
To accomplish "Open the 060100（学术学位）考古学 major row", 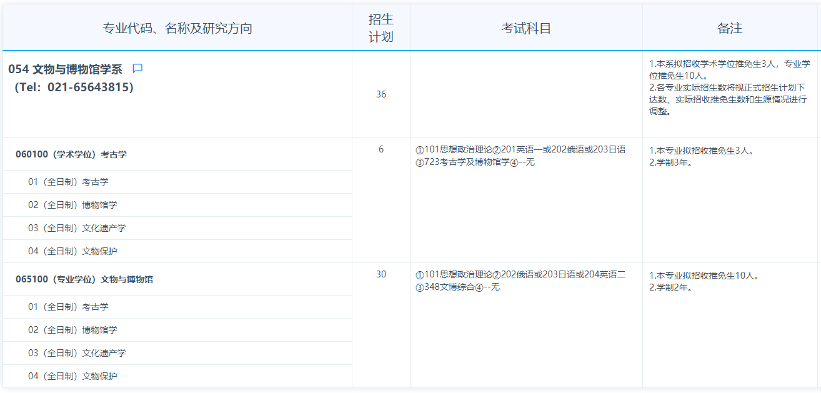I will tap(71, 154).
